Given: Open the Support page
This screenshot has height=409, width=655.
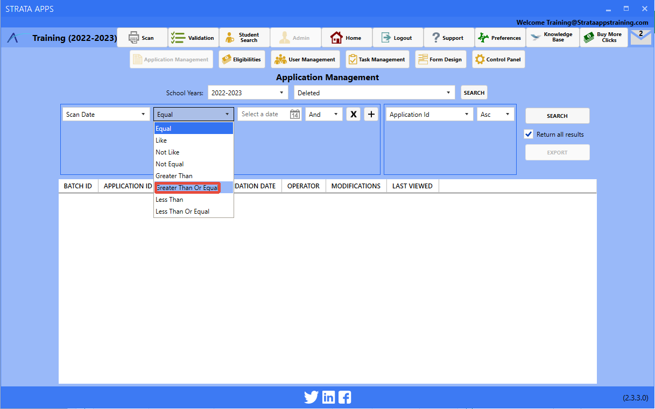Looking at the screenshot, I should [449, 38].
